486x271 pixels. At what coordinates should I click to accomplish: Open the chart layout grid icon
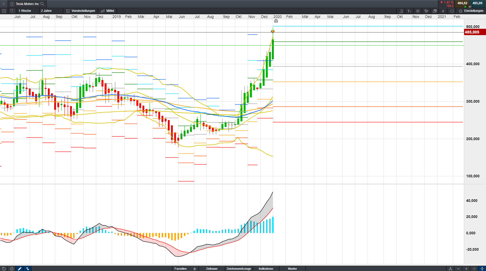tap(12, 11)
